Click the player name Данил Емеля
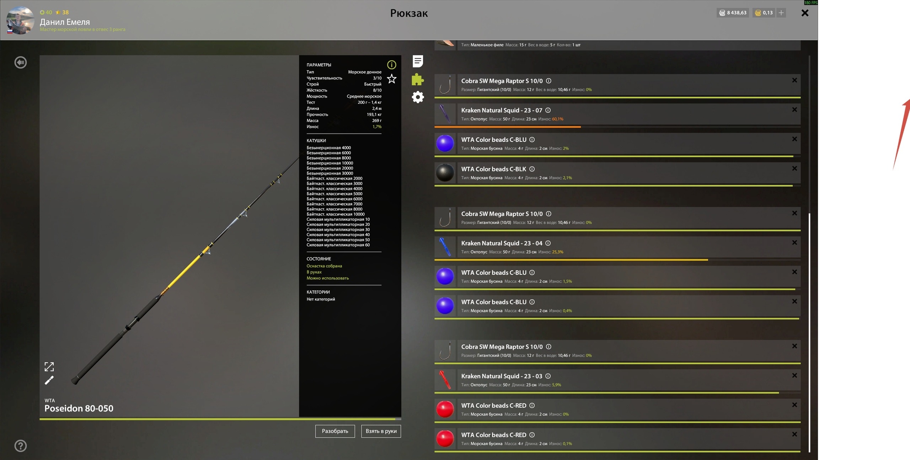 point(65,22)
